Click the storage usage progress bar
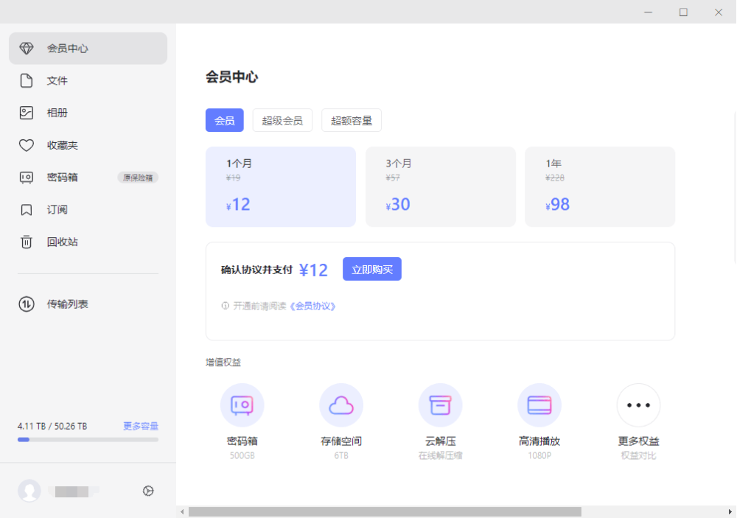This screenshot has height=518, width=737. tap(88, 439)
